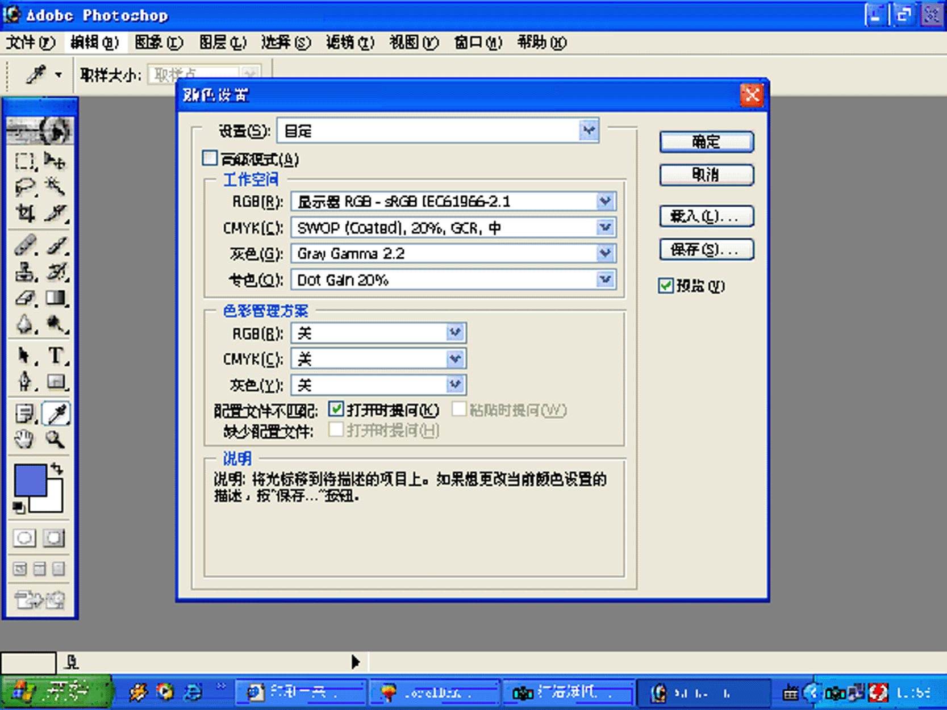Open the 视图 menu
This screenshot has width=947, height=710.
coord(414,43)
